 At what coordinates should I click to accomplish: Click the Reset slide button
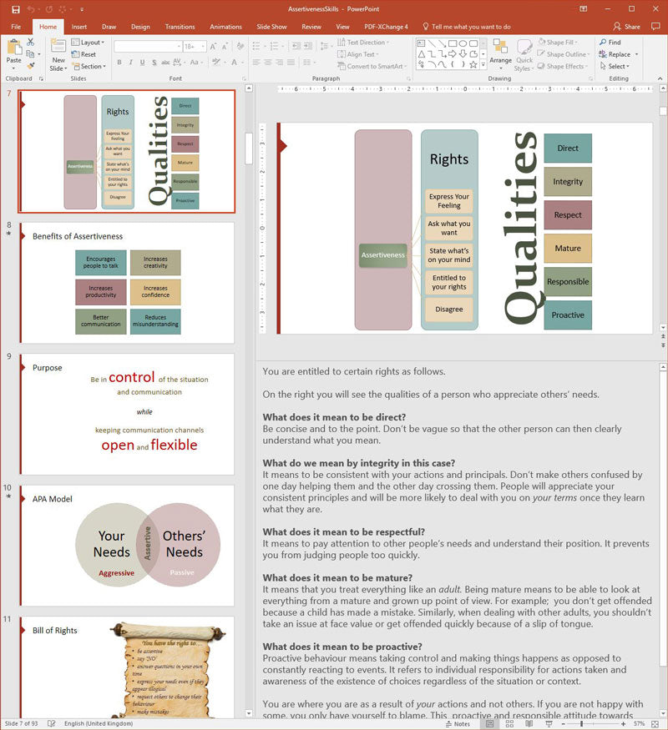pyautogui.click(x=83, y=54)
